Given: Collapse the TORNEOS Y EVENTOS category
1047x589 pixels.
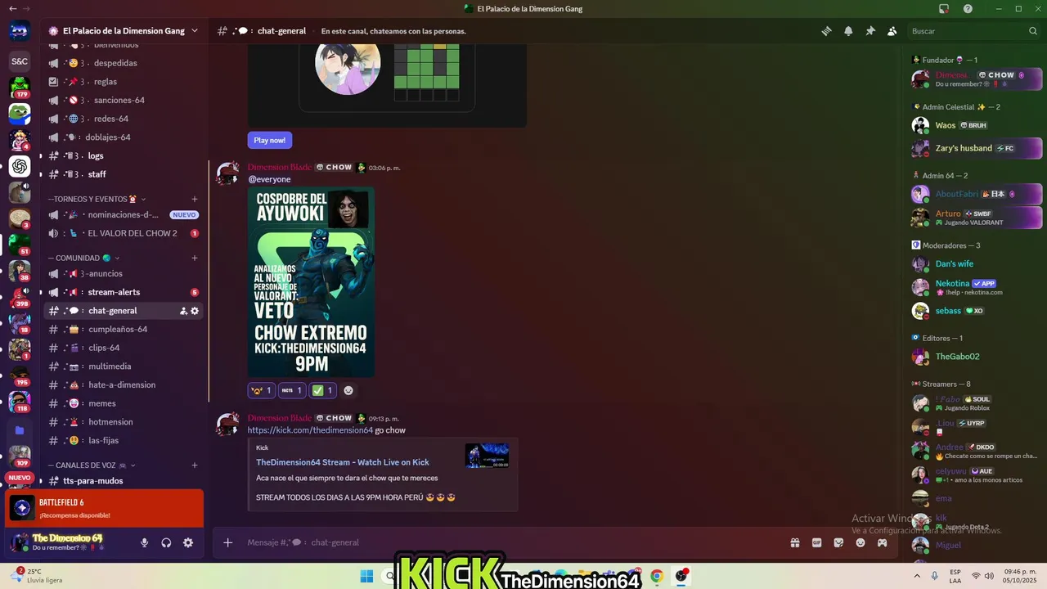Looking at the screenshot, I should [x=97, y=199].
